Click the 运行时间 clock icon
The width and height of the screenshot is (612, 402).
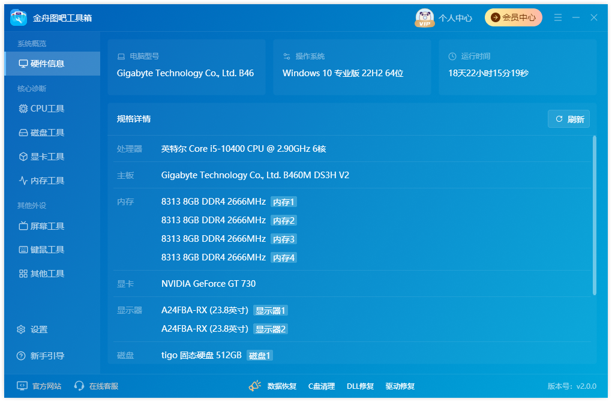[452, 56]
